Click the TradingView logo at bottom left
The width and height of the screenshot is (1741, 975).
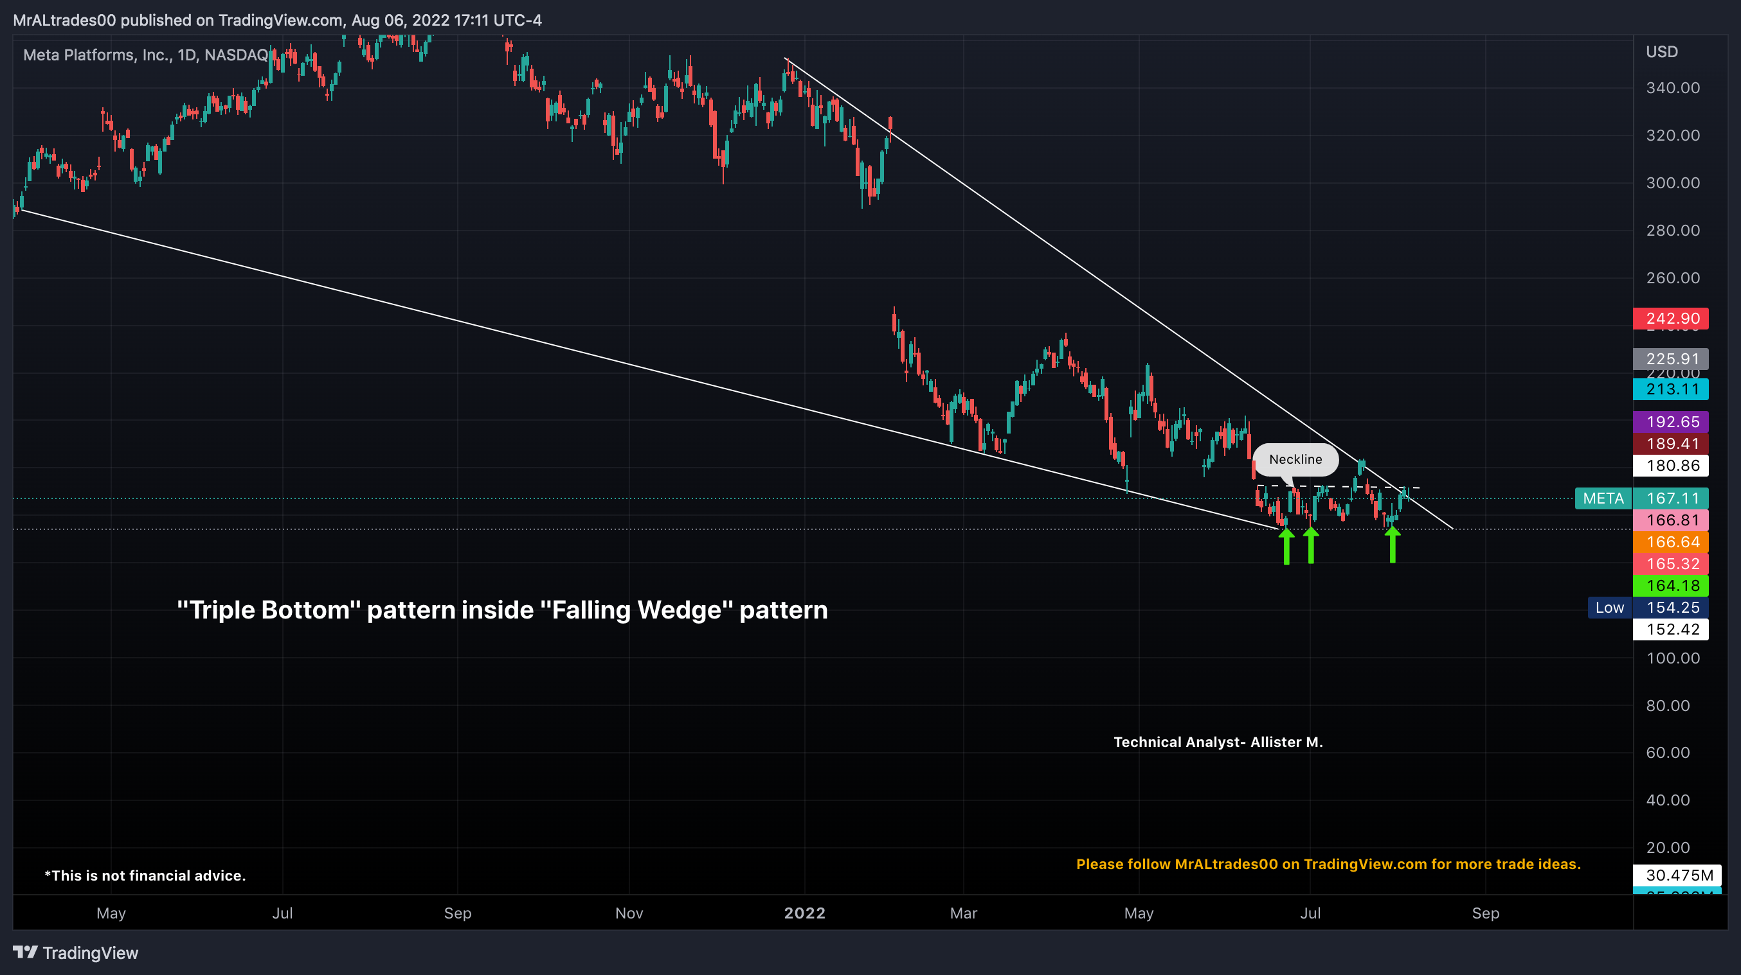(76, 953)
